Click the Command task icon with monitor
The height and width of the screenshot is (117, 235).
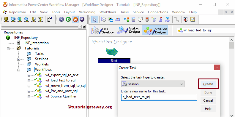(111, 19)
